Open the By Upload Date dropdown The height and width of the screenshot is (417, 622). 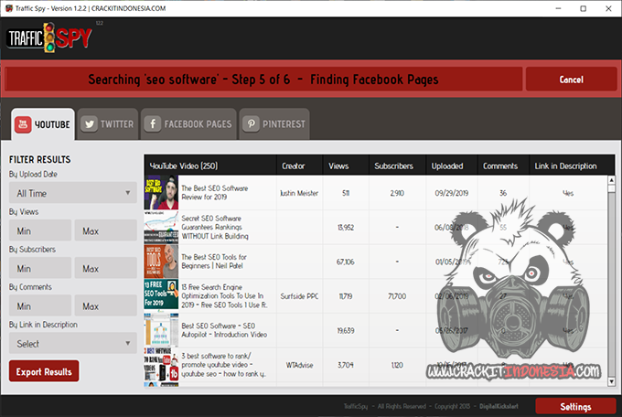point(72,194)
